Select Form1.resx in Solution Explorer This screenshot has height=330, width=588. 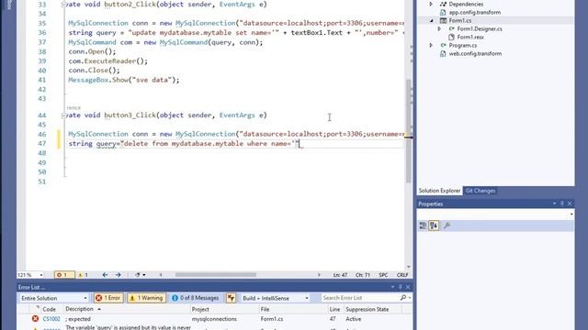[470, 37]
